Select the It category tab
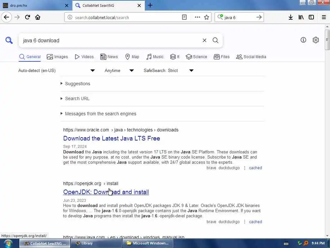 [x=175, y=57]
